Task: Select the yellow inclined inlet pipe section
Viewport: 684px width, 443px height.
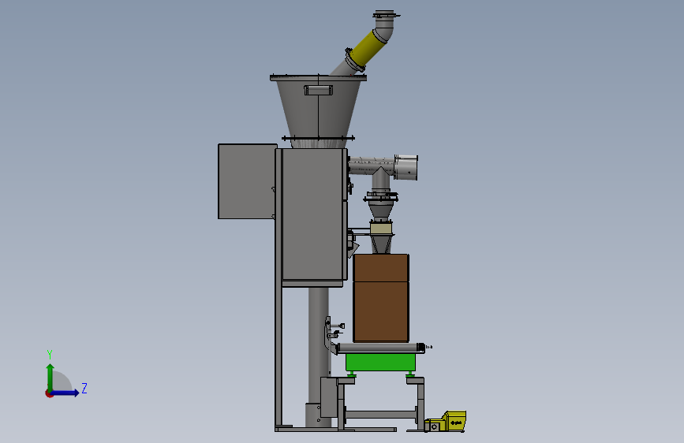Action: pyautogui.click(x=370, y=48)
